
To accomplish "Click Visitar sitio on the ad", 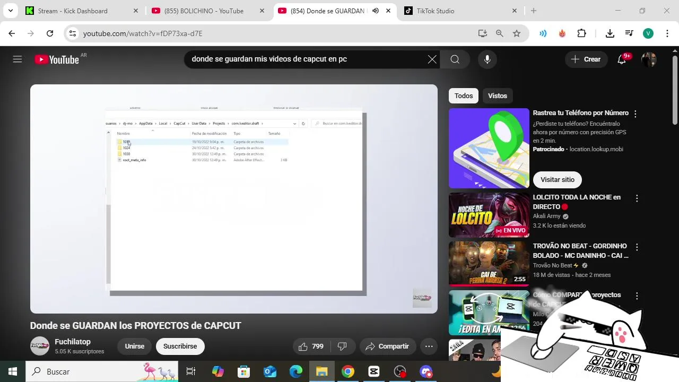I will [558, 180].
